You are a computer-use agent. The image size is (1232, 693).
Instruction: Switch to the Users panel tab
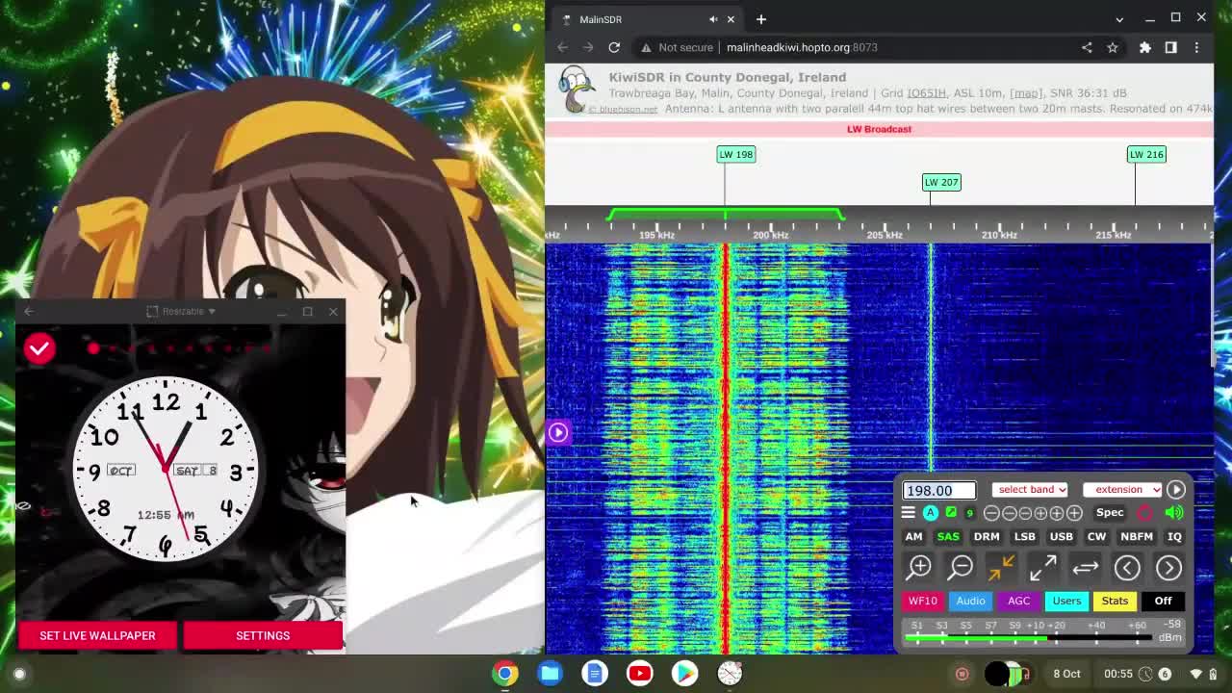pyautogui.click(x=1066, y=601)
